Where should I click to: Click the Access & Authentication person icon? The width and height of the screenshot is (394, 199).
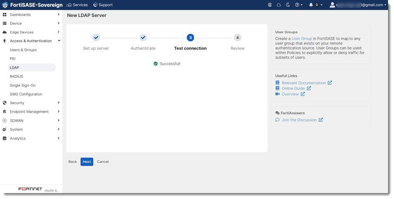point(4,41)
